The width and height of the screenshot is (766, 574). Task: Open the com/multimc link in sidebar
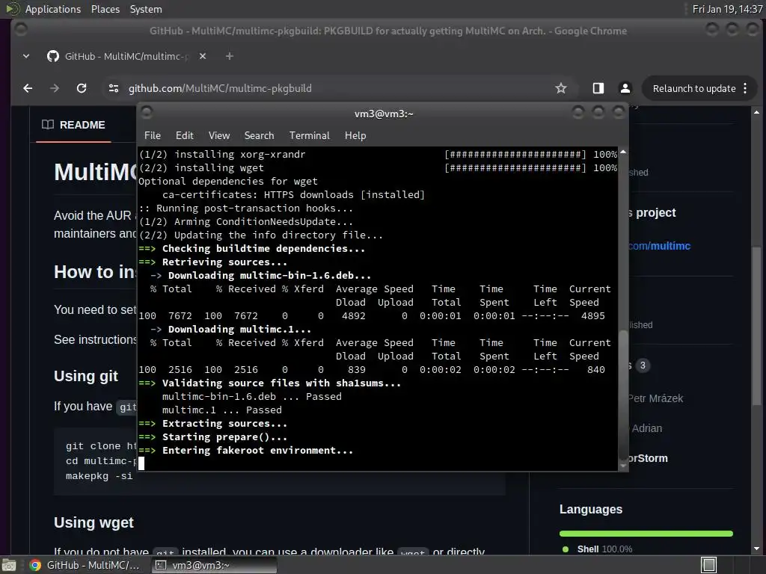tap(660, 246)
